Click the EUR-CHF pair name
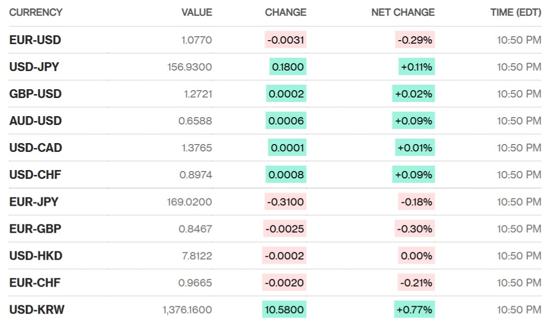The height and width of the screenshot is (320, 552). (34, 282)
